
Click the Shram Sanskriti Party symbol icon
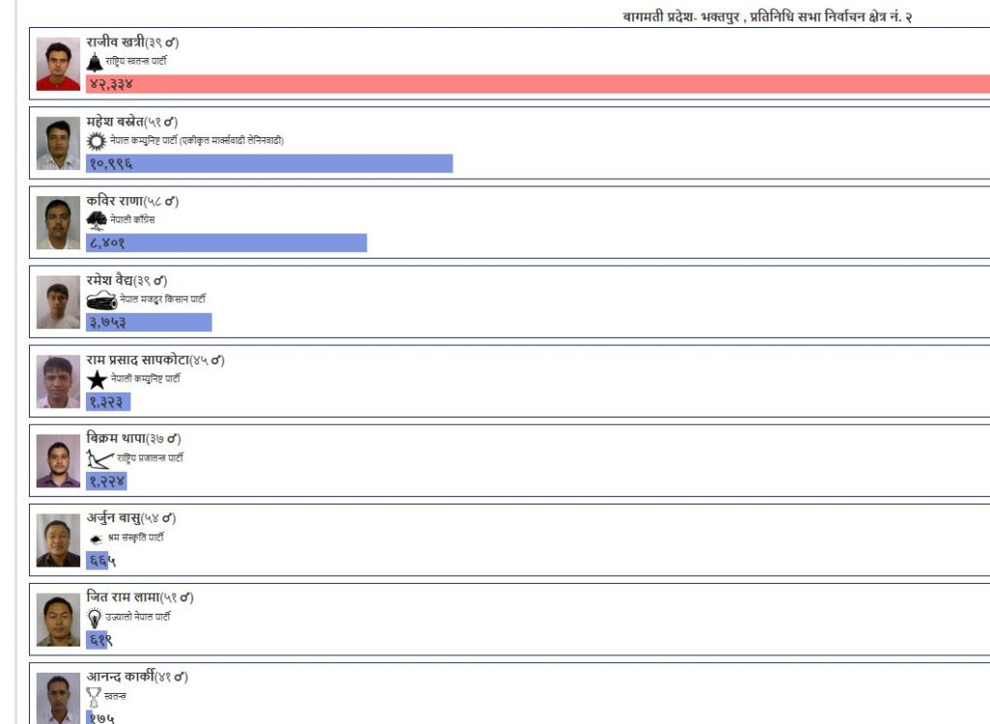(x=96, y=538)
